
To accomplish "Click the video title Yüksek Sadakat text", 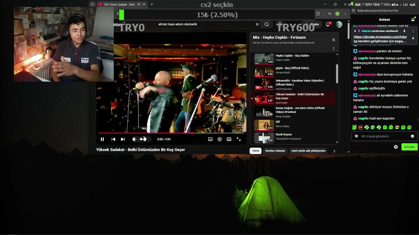I will (x=140, y=150).
